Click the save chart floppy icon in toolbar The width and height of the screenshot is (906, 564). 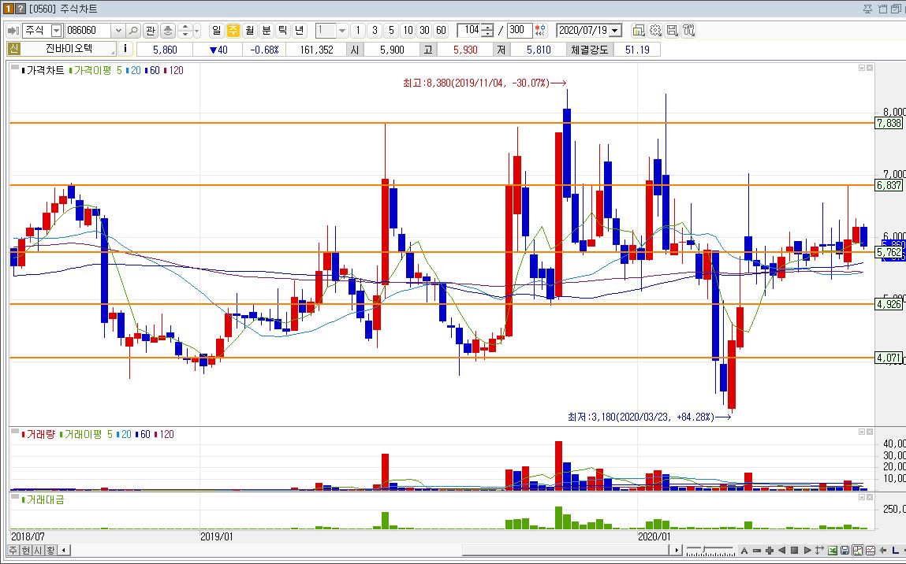(672, 30)
